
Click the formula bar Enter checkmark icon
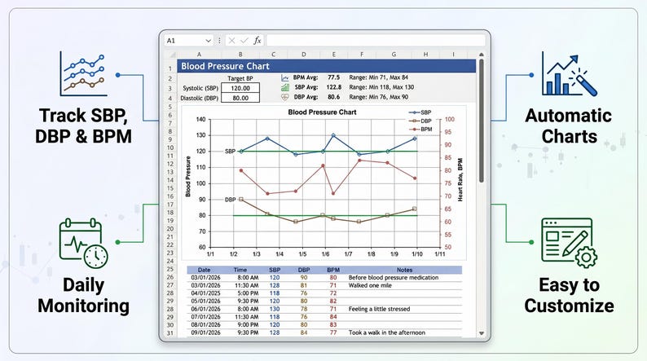[244, 41]
